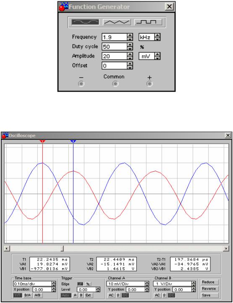Image resolution: width=233 pixels, height=303 pixels.
Task: Decrease the Amplitude with down arrow
Action: click(130, 58)
